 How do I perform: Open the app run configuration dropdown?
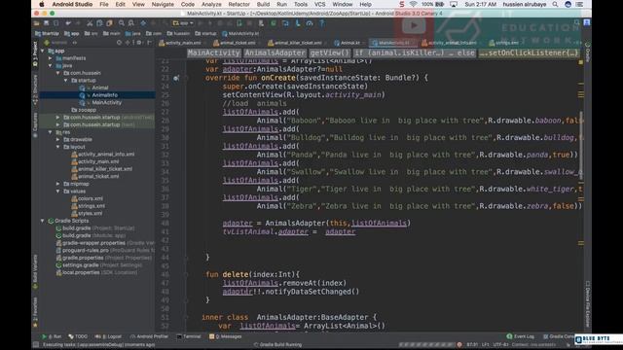click(183, 23)
